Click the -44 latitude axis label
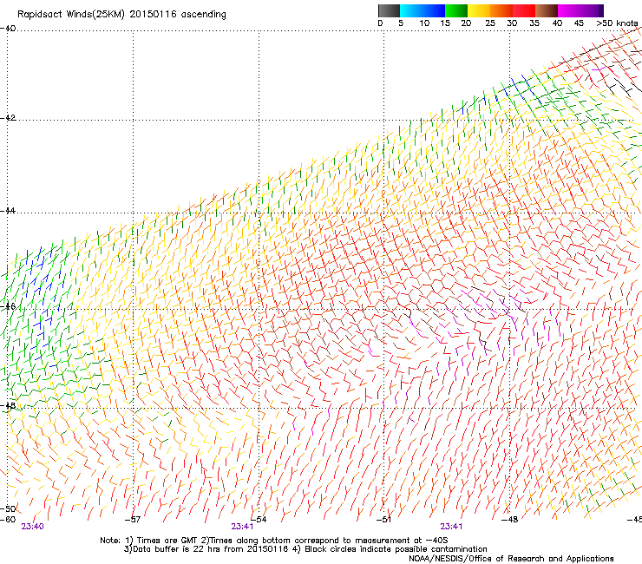The image size is (642, 564). (8, 211)
